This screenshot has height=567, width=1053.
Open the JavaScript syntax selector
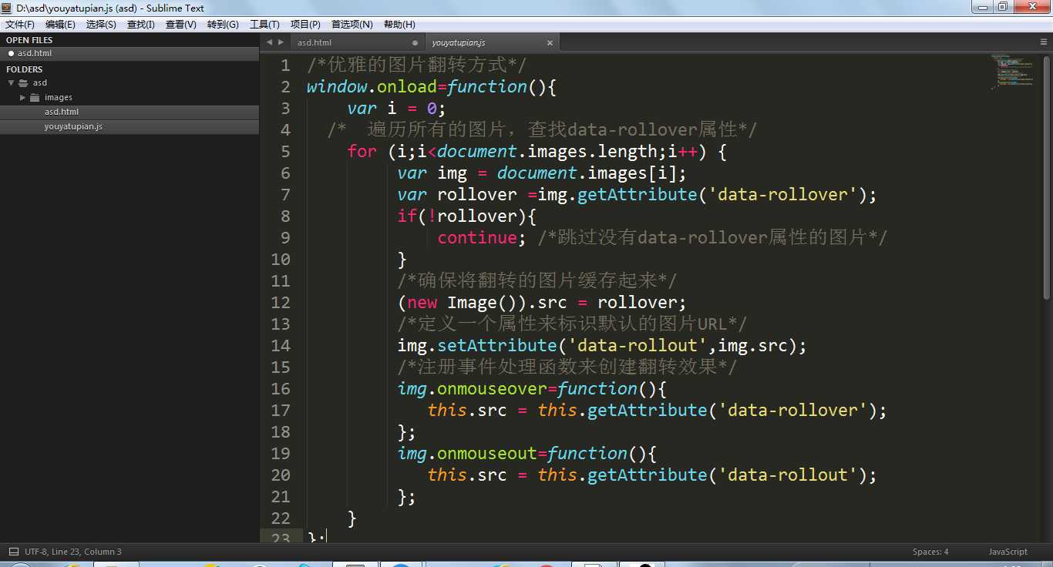pyautogui.click(x=1008, y=552)
